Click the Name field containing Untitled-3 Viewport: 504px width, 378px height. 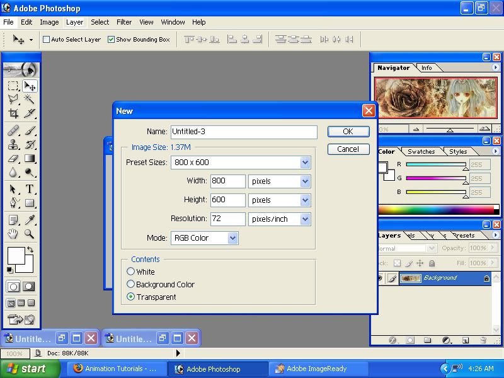tap(244, 132)
